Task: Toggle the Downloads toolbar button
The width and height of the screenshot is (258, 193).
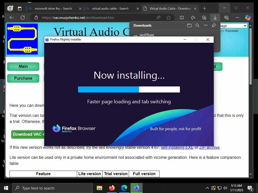Action: pos(215,18)
